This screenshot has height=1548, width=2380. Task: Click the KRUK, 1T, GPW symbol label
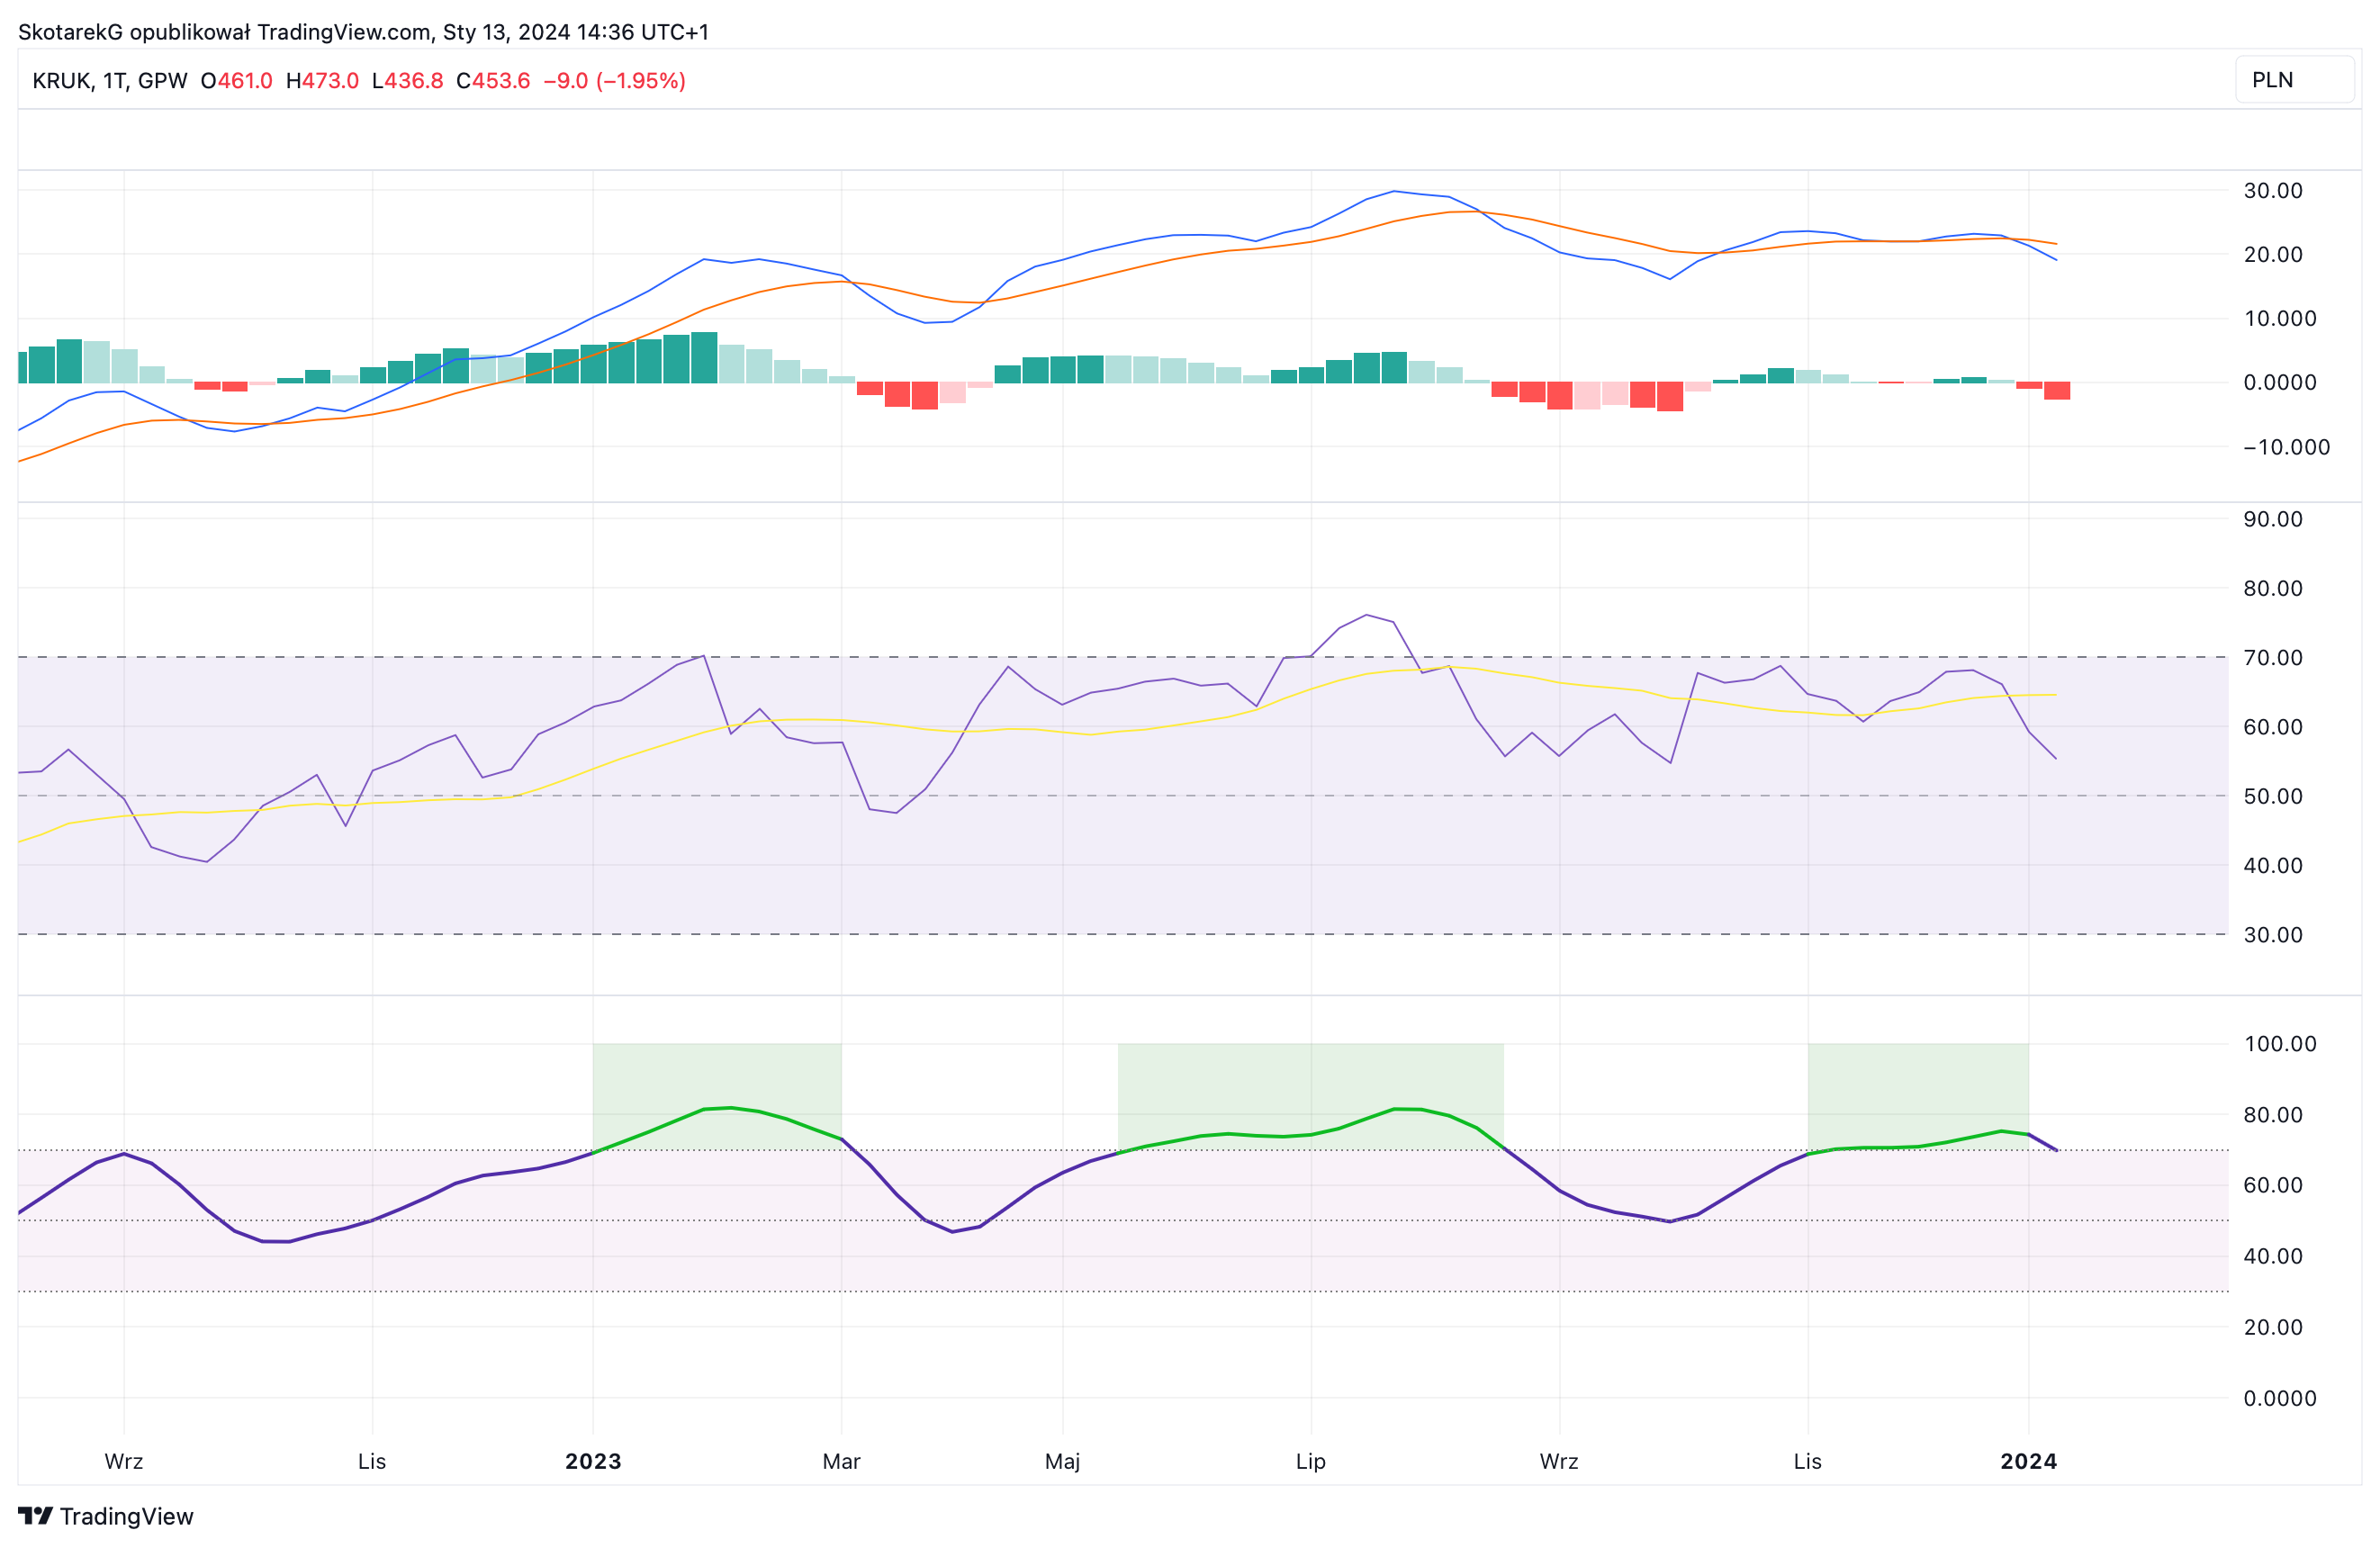pos(110,80)
